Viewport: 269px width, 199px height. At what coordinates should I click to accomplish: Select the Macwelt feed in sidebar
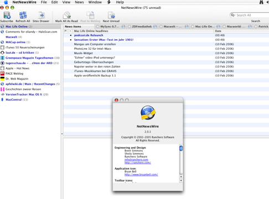point(30,37)
